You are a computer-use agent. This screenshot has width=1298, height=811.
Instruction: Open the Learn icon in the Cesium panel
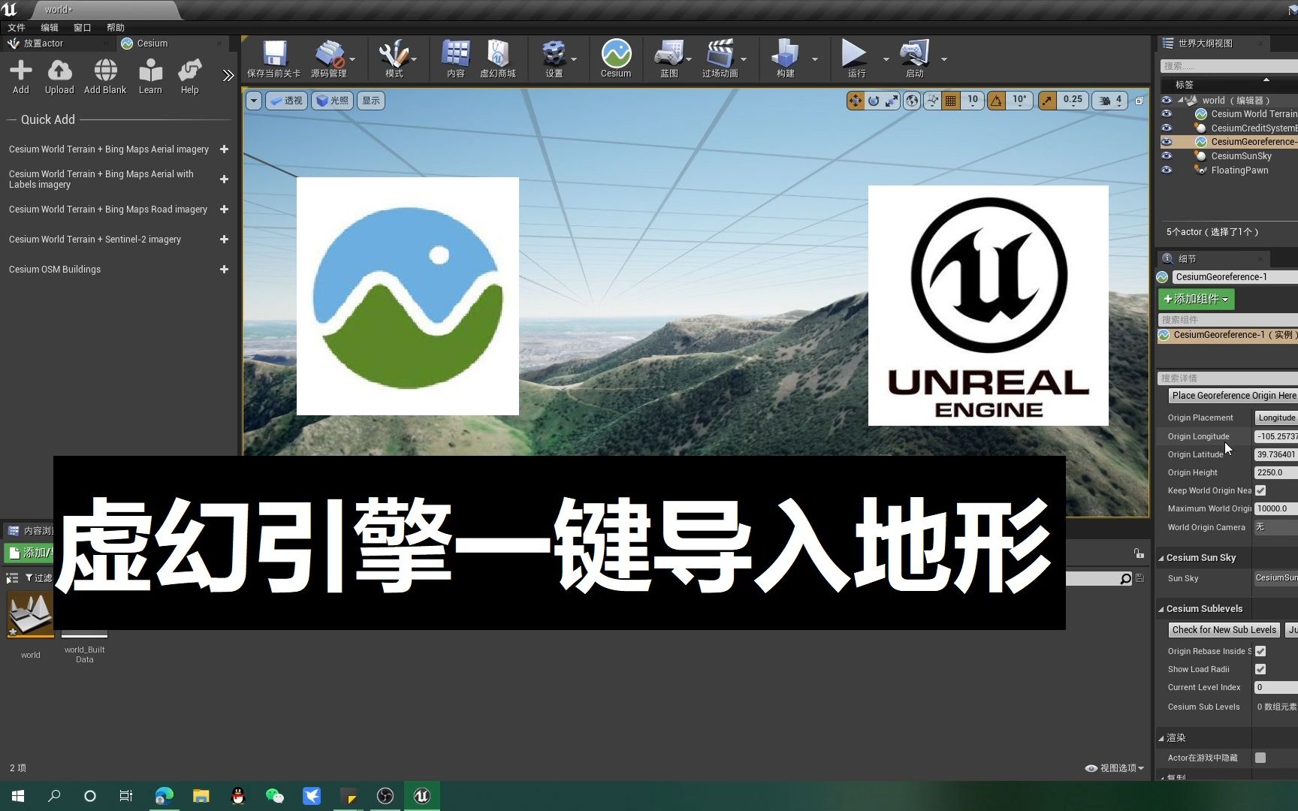pos(150,71)
